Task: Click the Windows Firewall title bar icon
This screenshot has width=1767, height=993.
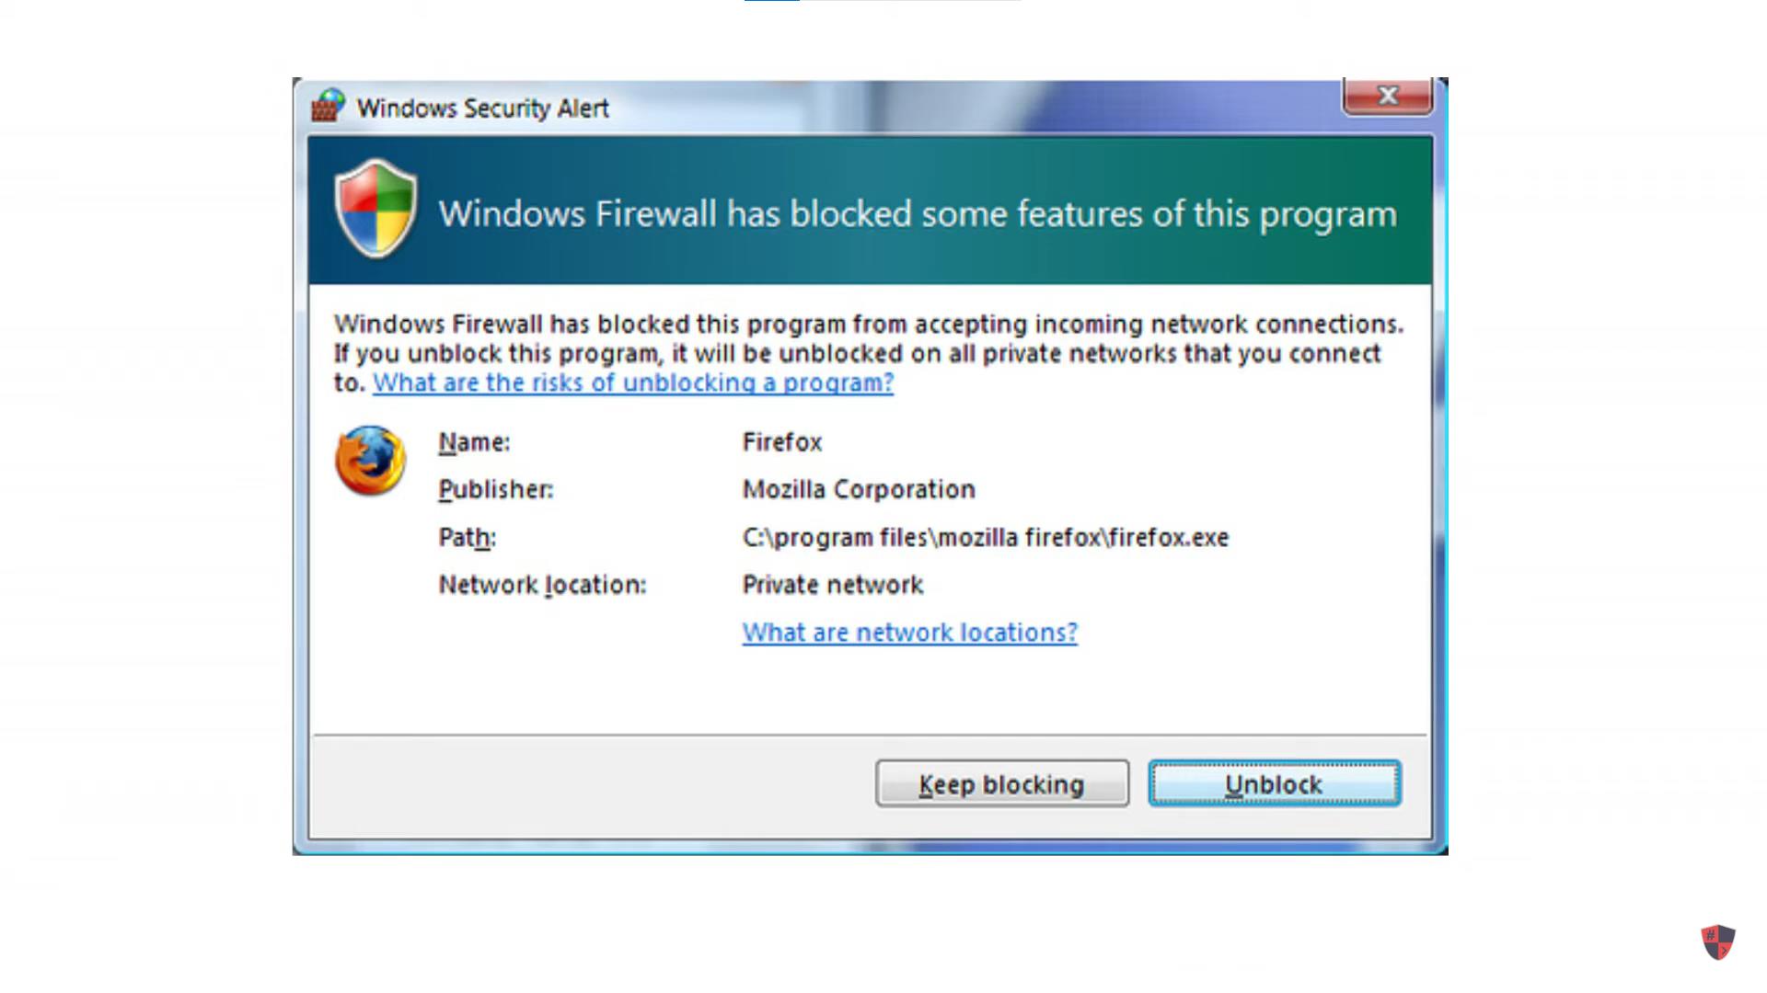Action: (328, 106)
